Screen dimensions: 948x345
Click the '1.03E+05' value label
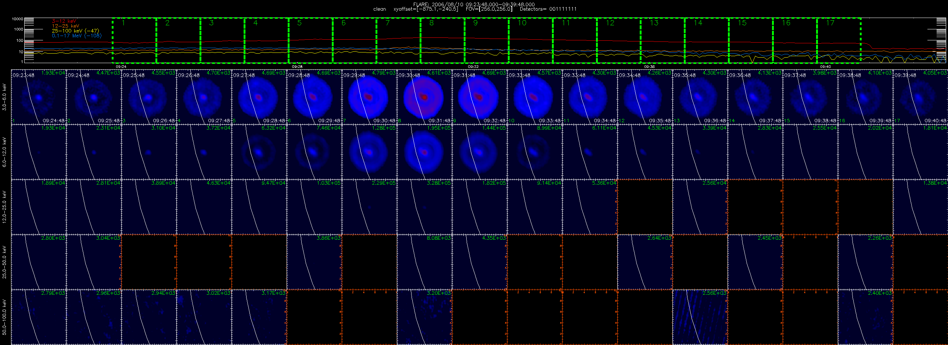[328, 183]
